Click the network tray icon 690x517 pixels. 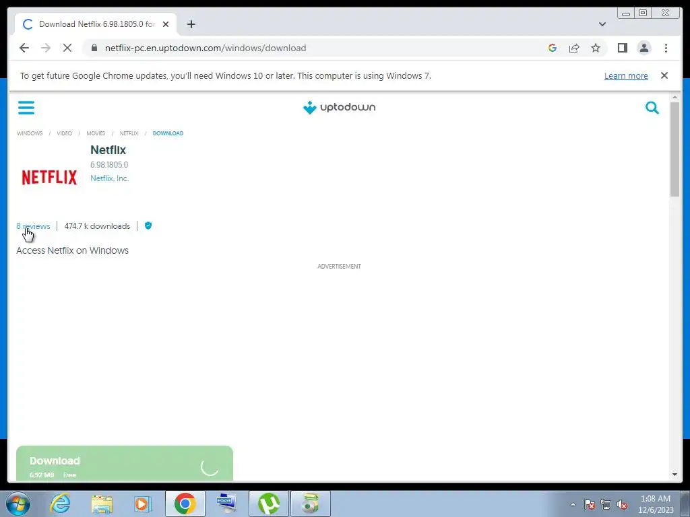[606, 504]
